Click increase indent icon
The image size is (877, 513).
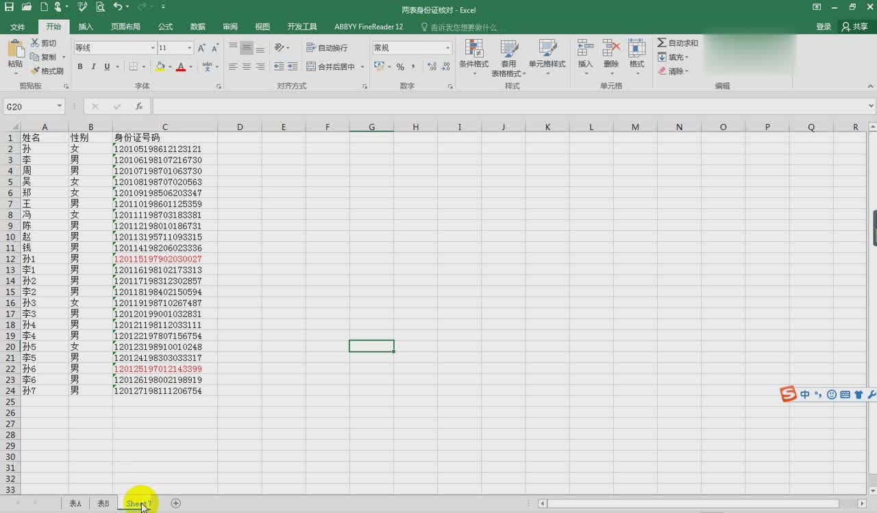pyautogui.click(x=293, y=66)
